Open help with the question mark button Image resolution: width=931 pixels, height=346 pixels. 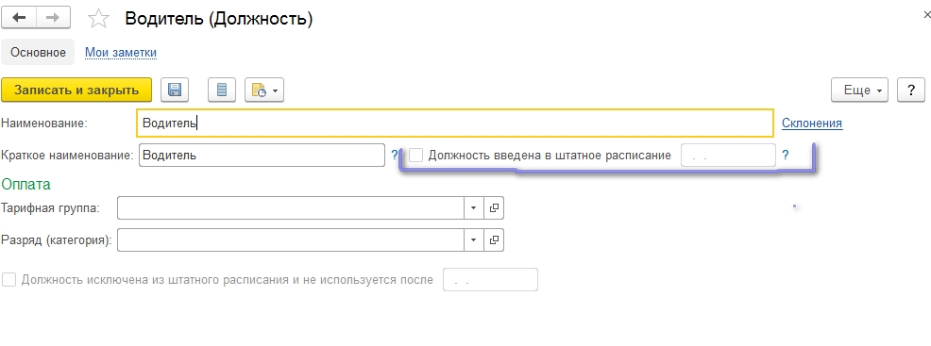[911, 91]
